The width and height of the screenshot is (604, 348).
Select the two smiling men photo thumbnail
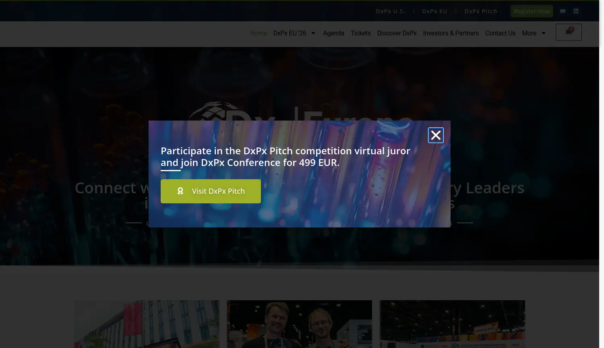tap(300, 324)
